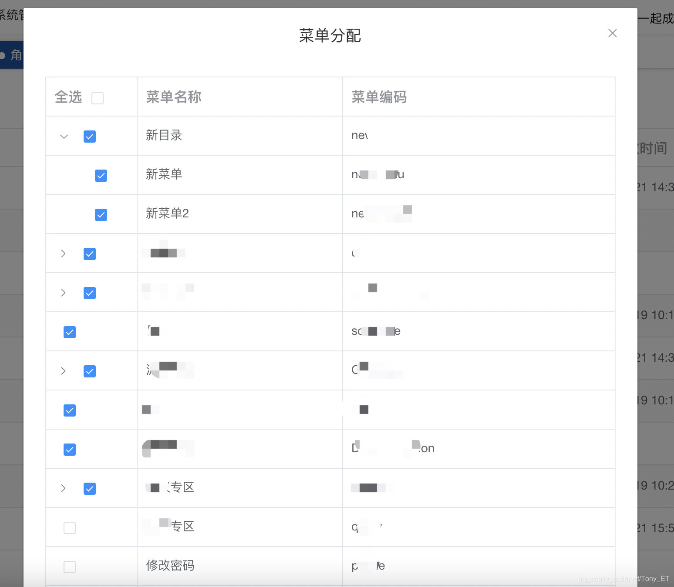Click the 新菜单2 menu name cell
The height and width of the screenshot is (587, 674).
click(240, 214)
